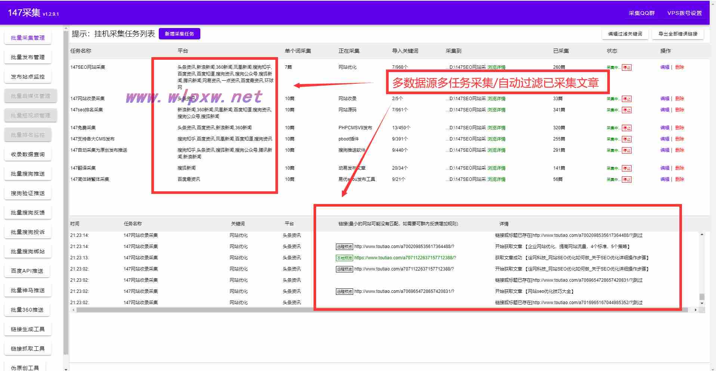The width and height of the screenshot is (716, 371).
Task: Go to 批量360推送
Action: point(28,310)
